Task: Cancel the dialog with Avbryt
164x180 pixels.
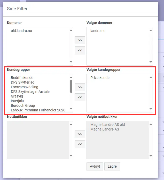Action: [x=95, y=166]
